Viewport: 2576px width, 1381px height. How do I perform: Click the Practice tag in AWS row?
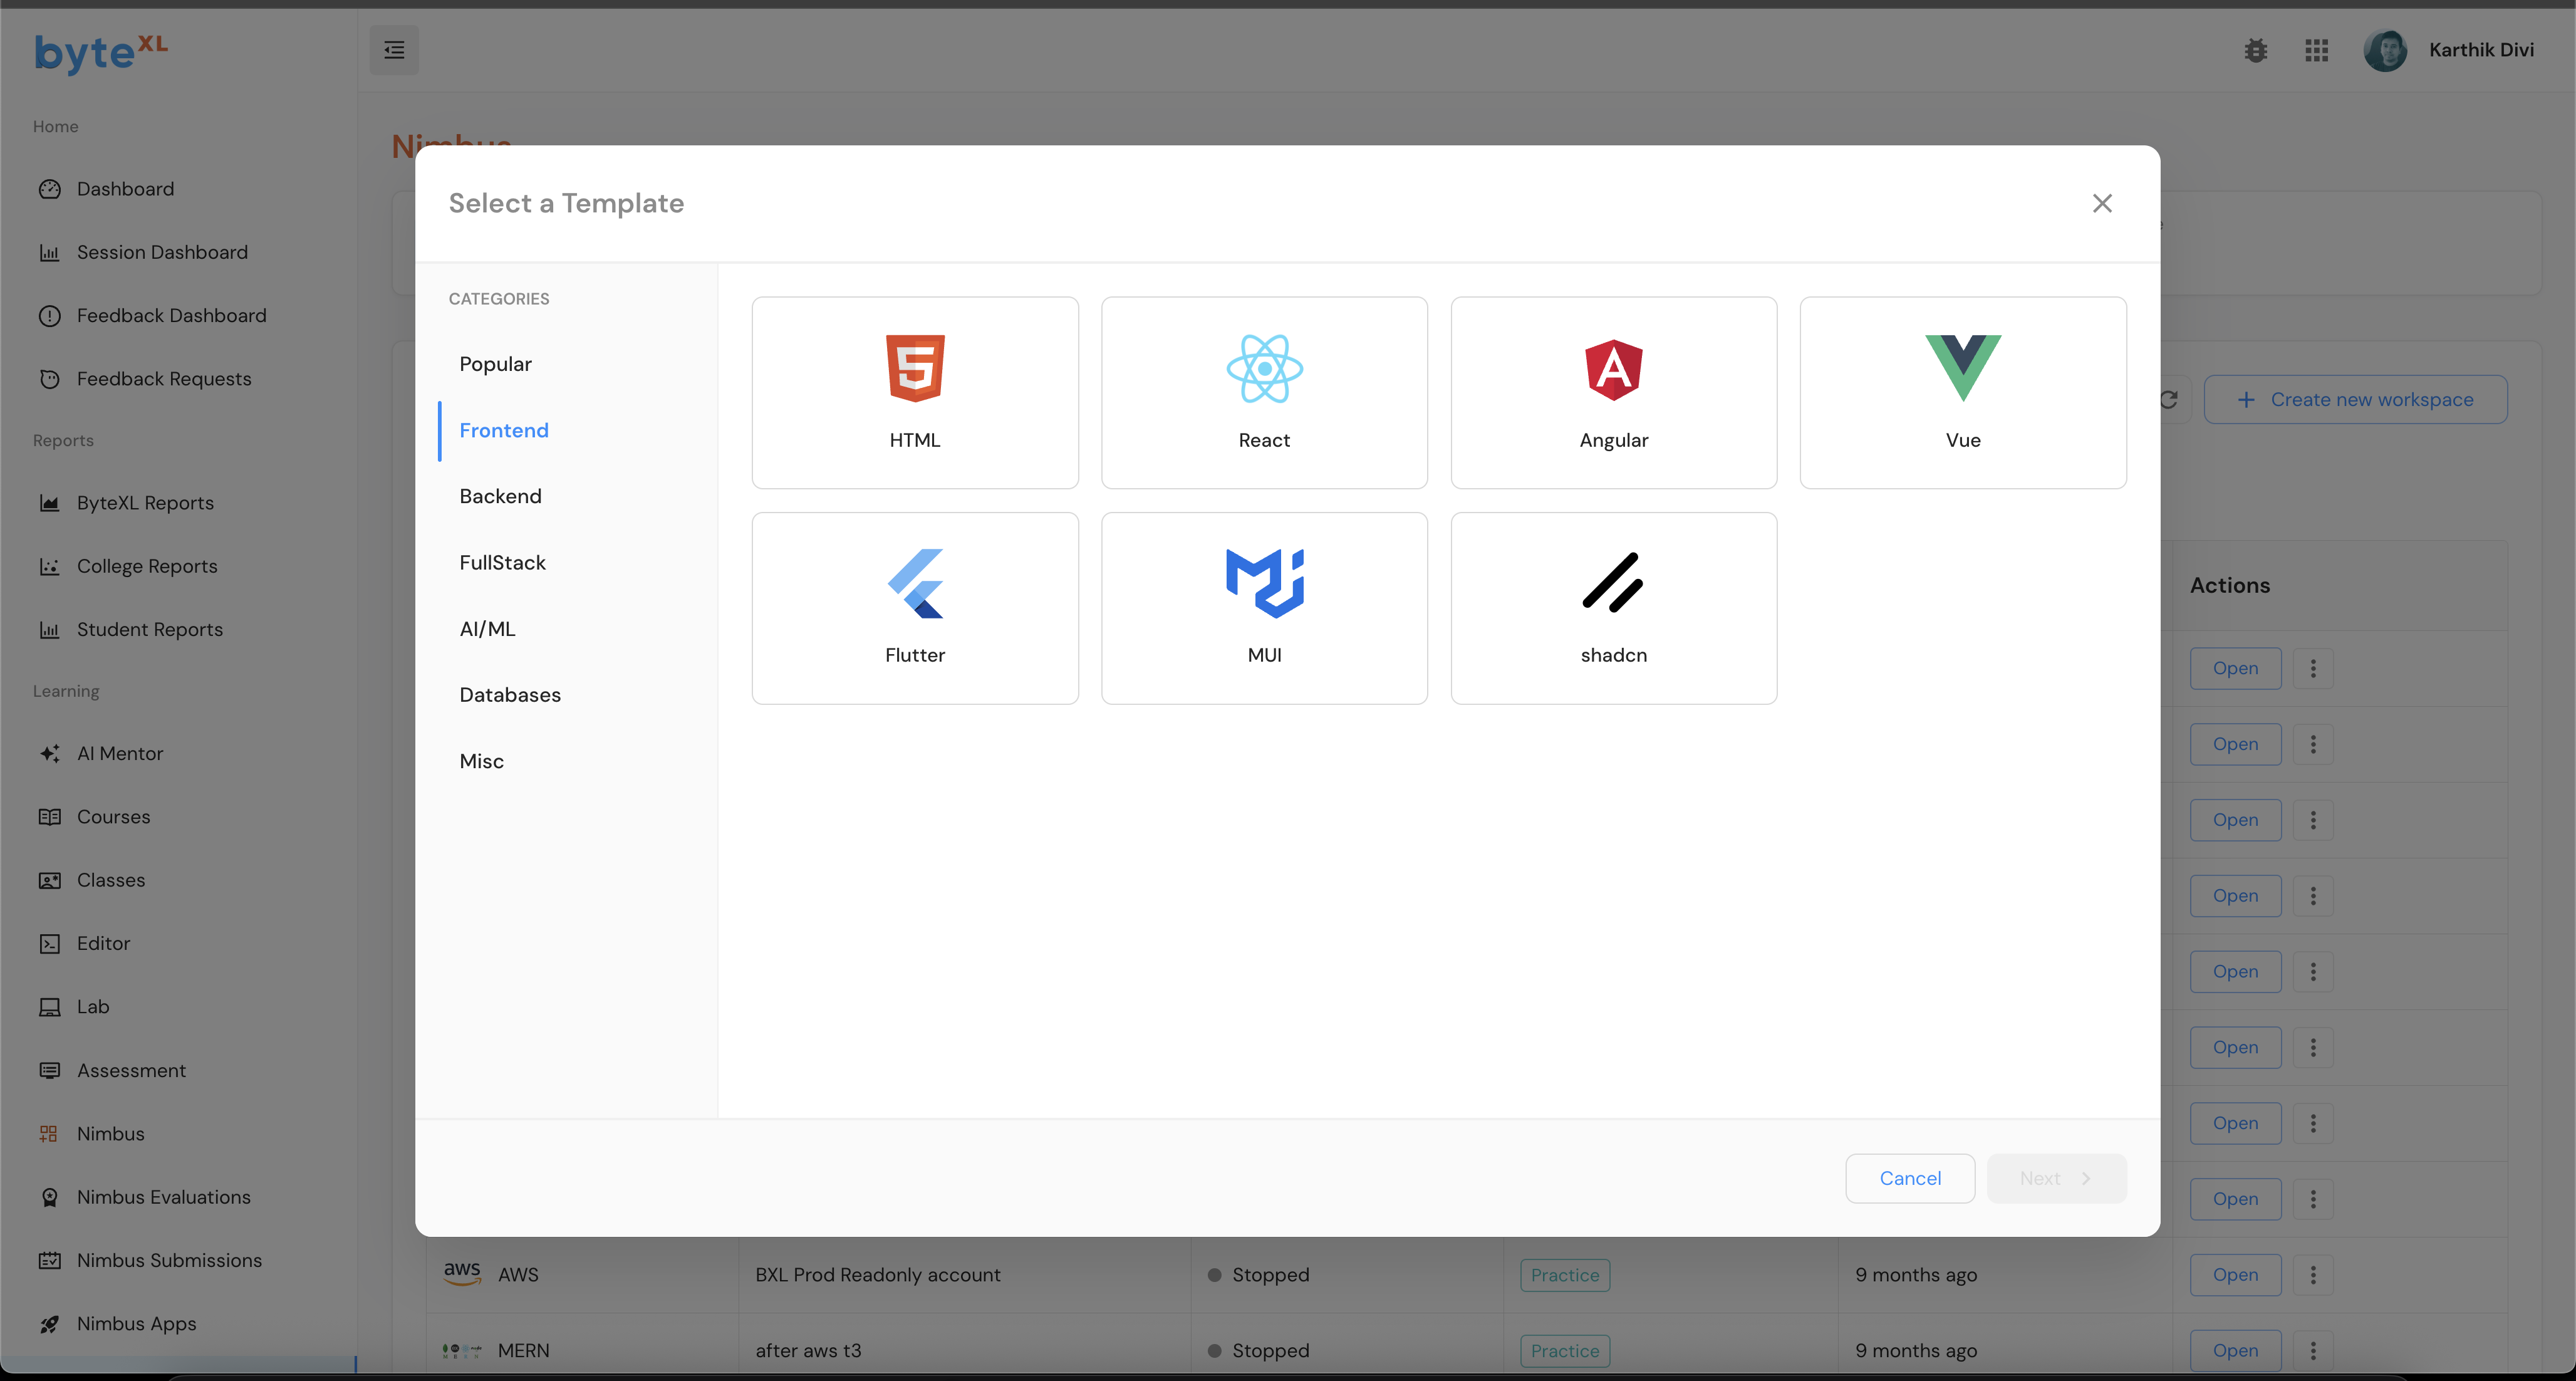point(1565,1275)
